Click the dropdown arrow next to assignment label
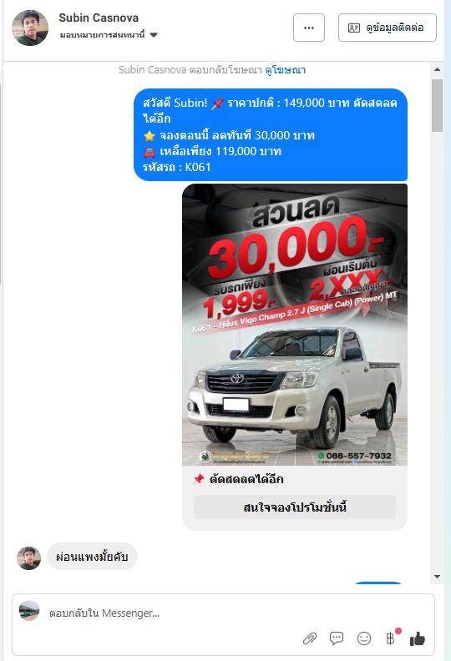The image size is (451, 661). click(x=154, y=35)
